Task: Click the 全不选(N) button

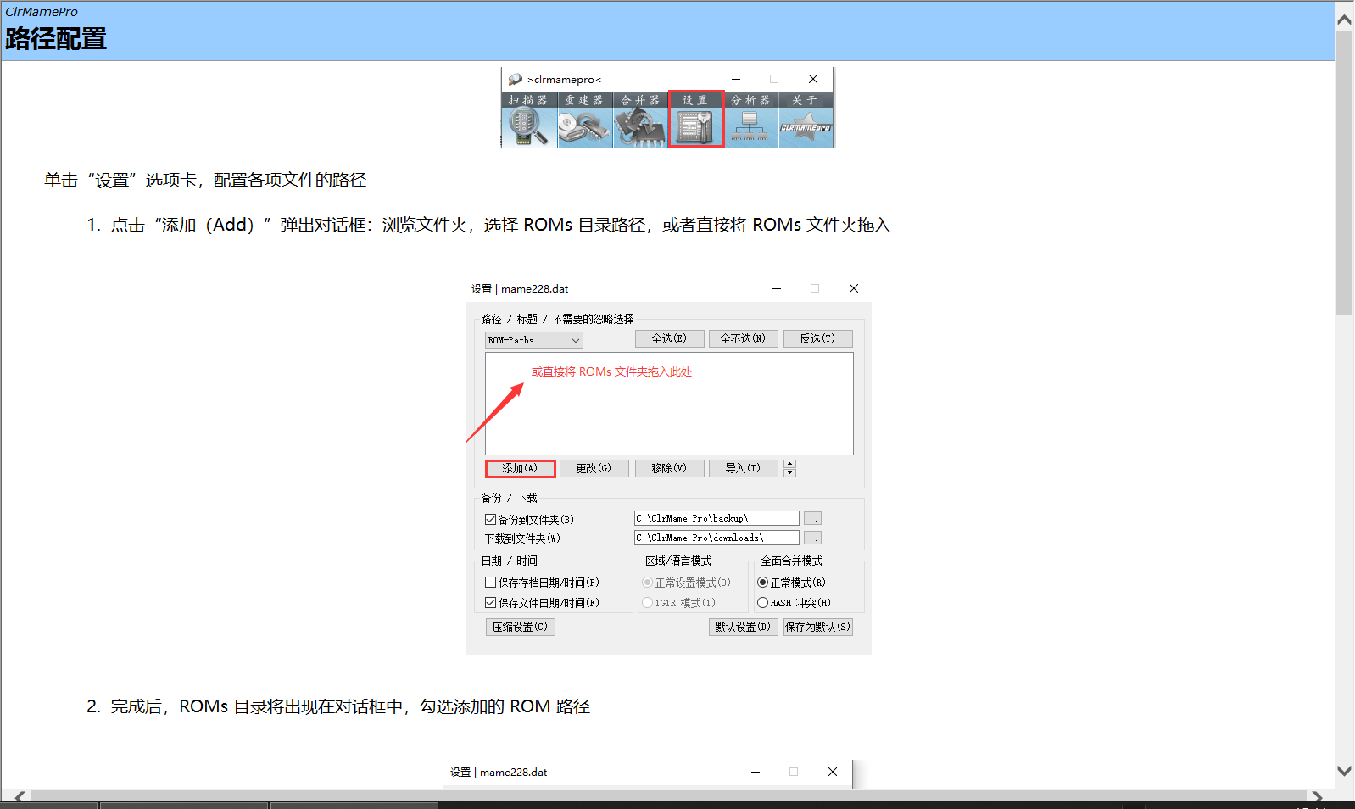Action: point(744,338)
